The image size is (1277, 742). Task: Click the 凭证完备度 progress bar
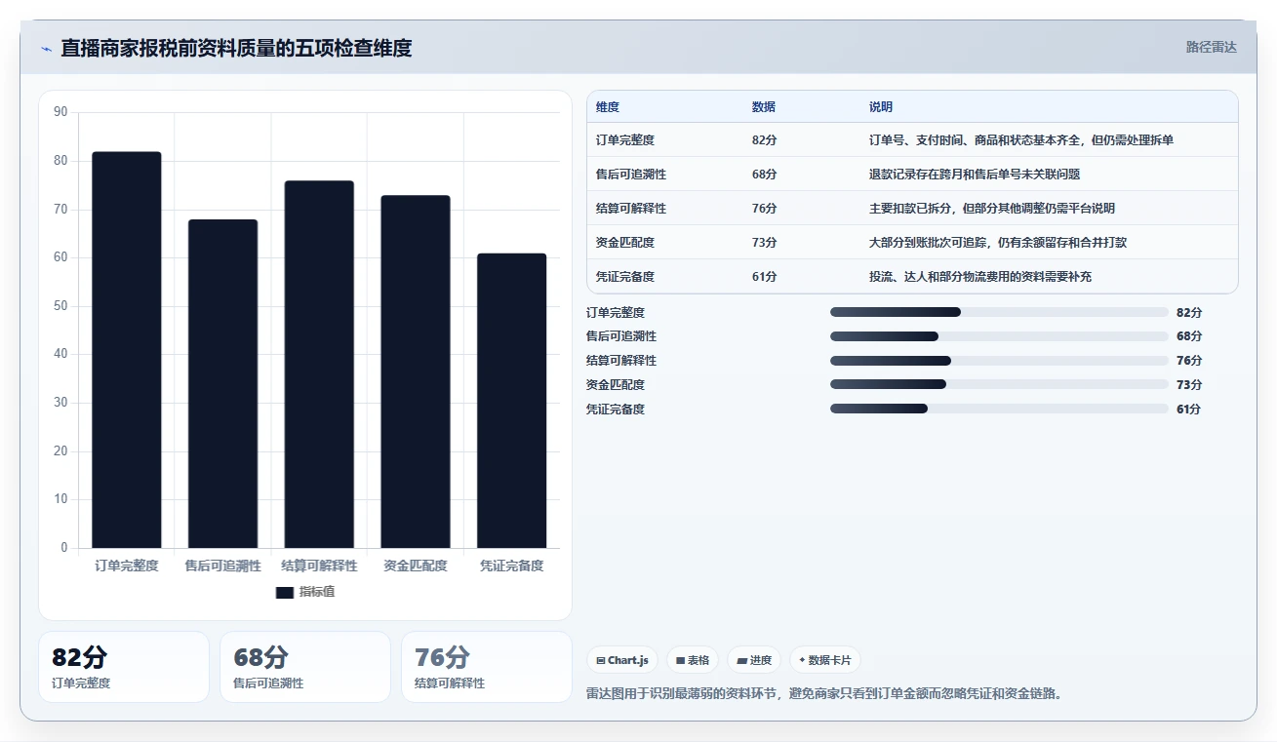coord(999,410)
